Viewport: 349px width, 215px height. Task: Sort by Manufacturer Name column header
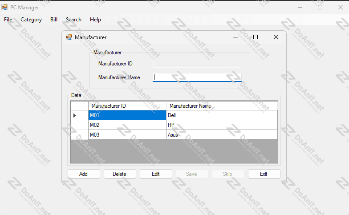click(x=222, y=106)
